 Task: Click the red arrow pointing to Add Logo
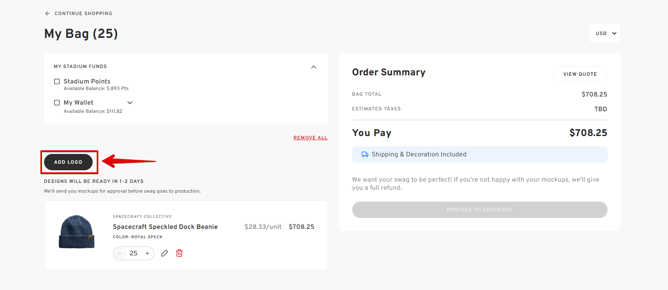tap(129, 161)
